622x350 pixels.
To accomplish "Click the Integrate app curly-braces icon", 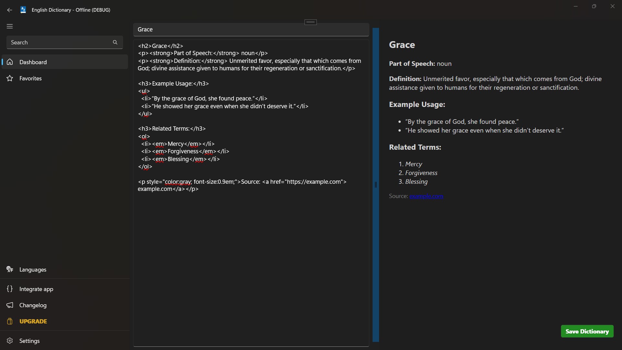I will pyautogui.click(x=10, y=289).
